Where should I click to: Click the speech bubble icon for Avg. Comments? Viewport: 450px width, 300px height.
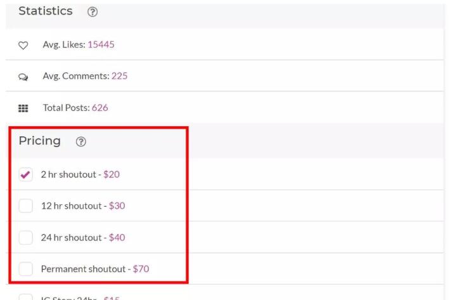(x=23, y=76)
